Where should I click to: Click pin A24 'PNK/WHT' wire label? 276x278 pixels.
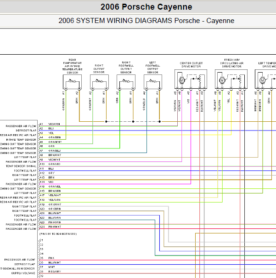pyautogui.click(x=55, y=227)
